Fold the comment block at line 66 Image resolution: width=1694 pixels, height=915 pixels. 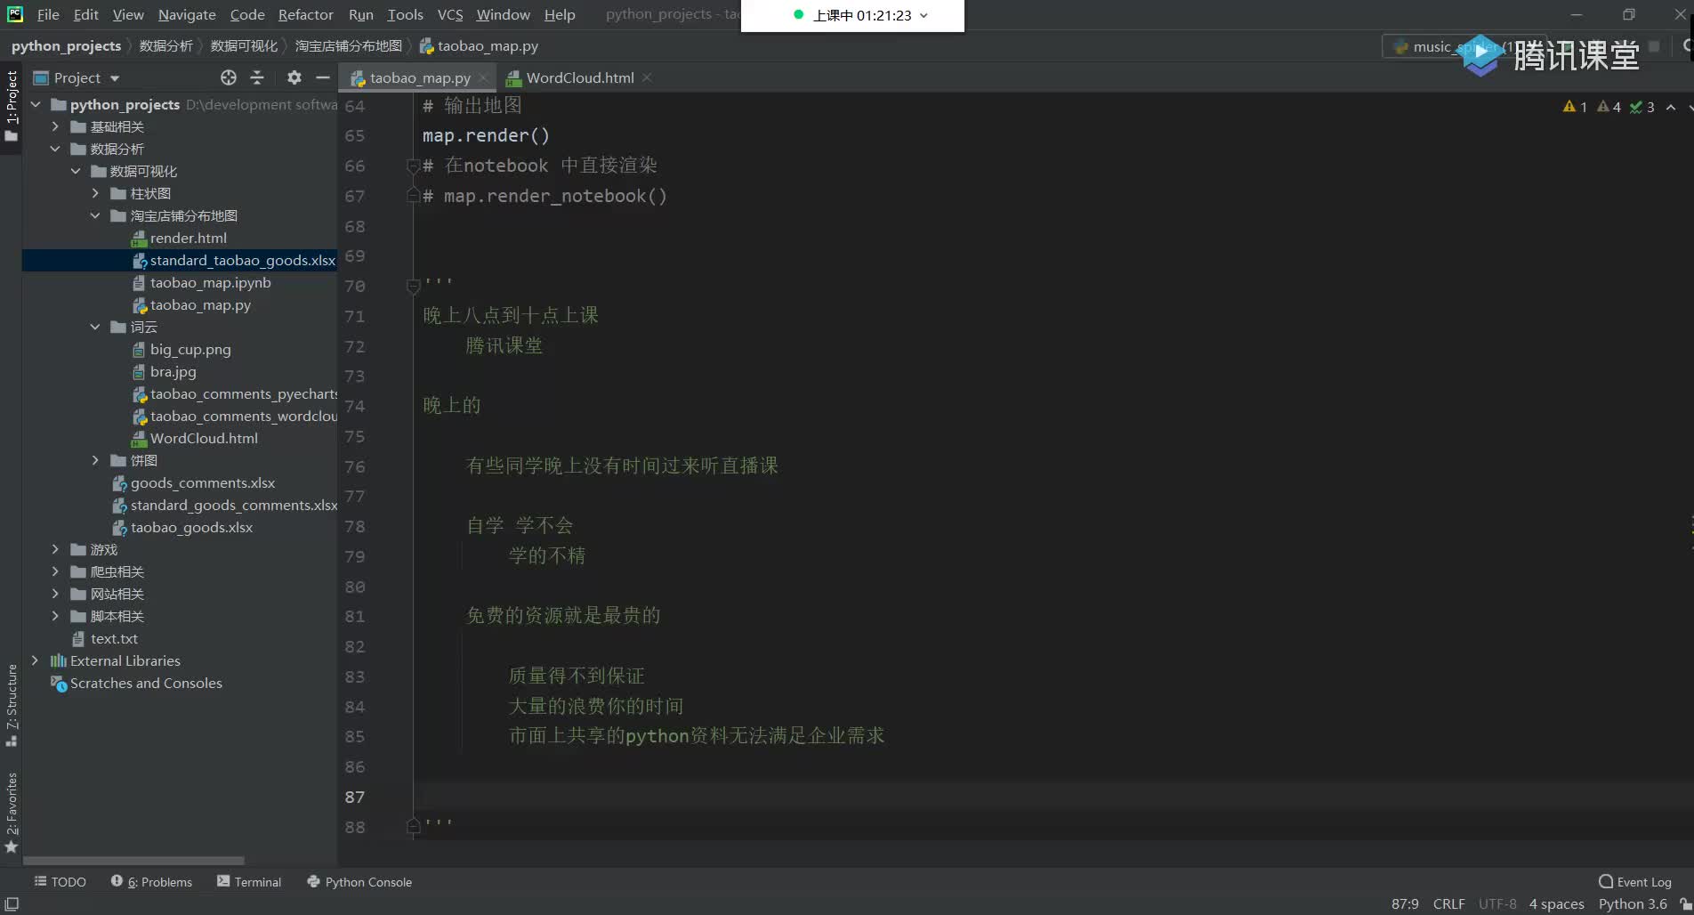pos(413,166)
